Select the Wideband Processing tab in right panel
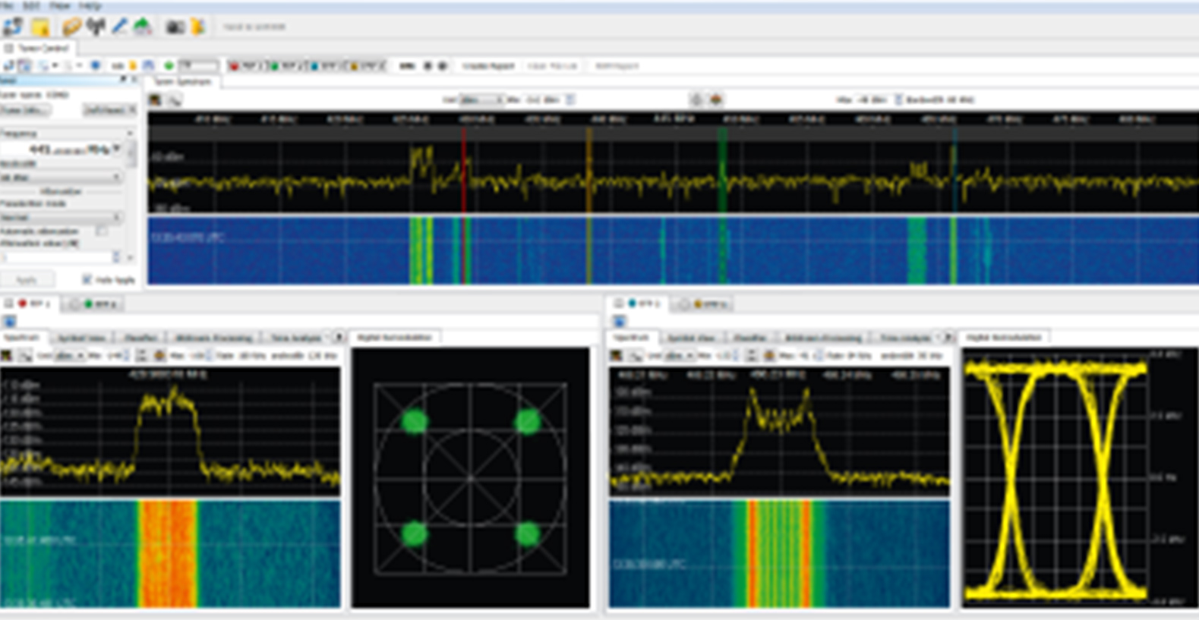The image size is (1199, 620). point(822,338)
